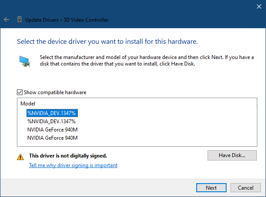Close the Update Drivers window

[x=259, y=7]
